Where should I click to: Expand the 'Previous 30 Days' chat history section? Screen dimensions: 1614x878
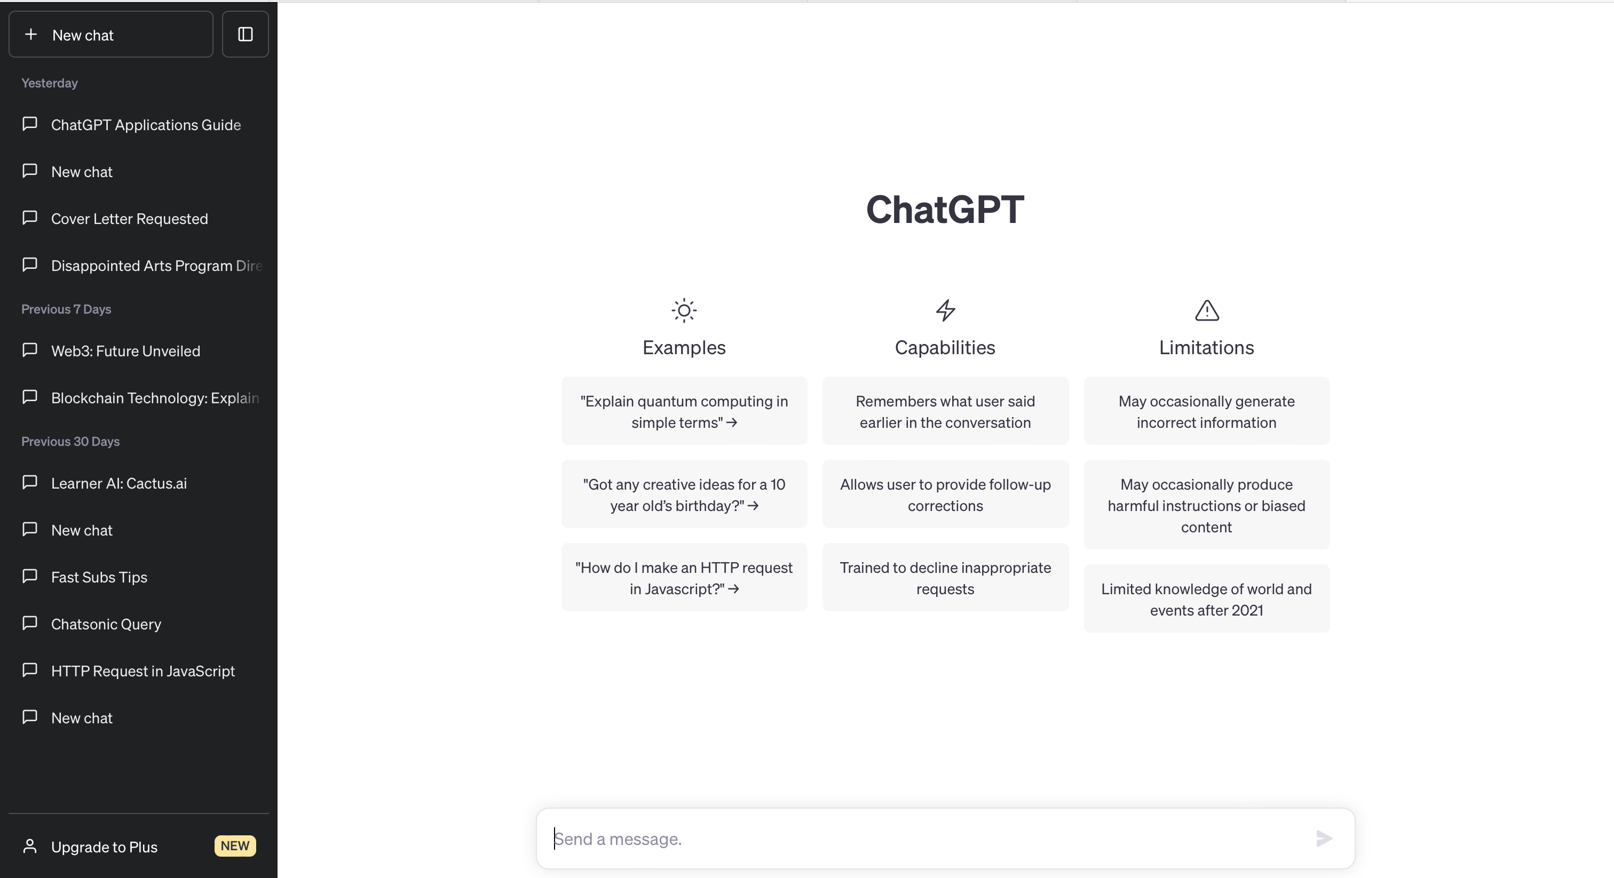point(69,440)
